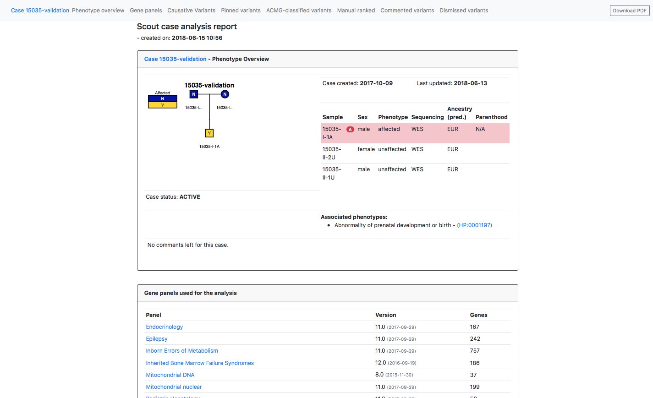Click 'Gene panels used for the analysis' heading
653x398 pixels.
[x=191, y=293]
